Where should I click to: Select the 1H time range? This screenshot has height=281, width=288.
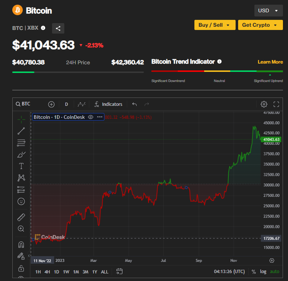(x=38, y=272)
